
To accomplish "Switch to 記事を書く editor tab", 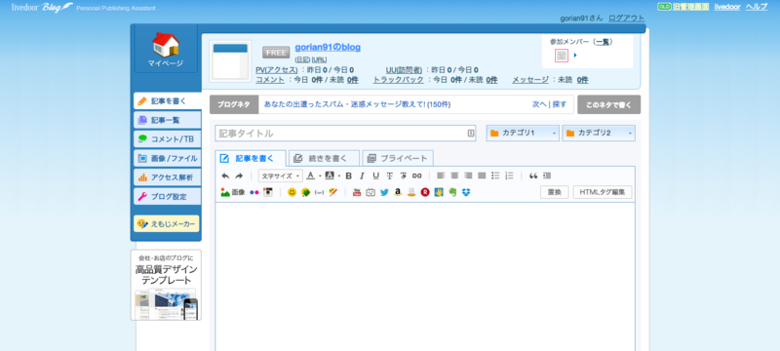I will click(x=251, y=159).
